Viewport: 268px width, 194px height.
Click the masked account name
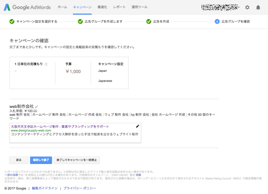click(219, 7)
